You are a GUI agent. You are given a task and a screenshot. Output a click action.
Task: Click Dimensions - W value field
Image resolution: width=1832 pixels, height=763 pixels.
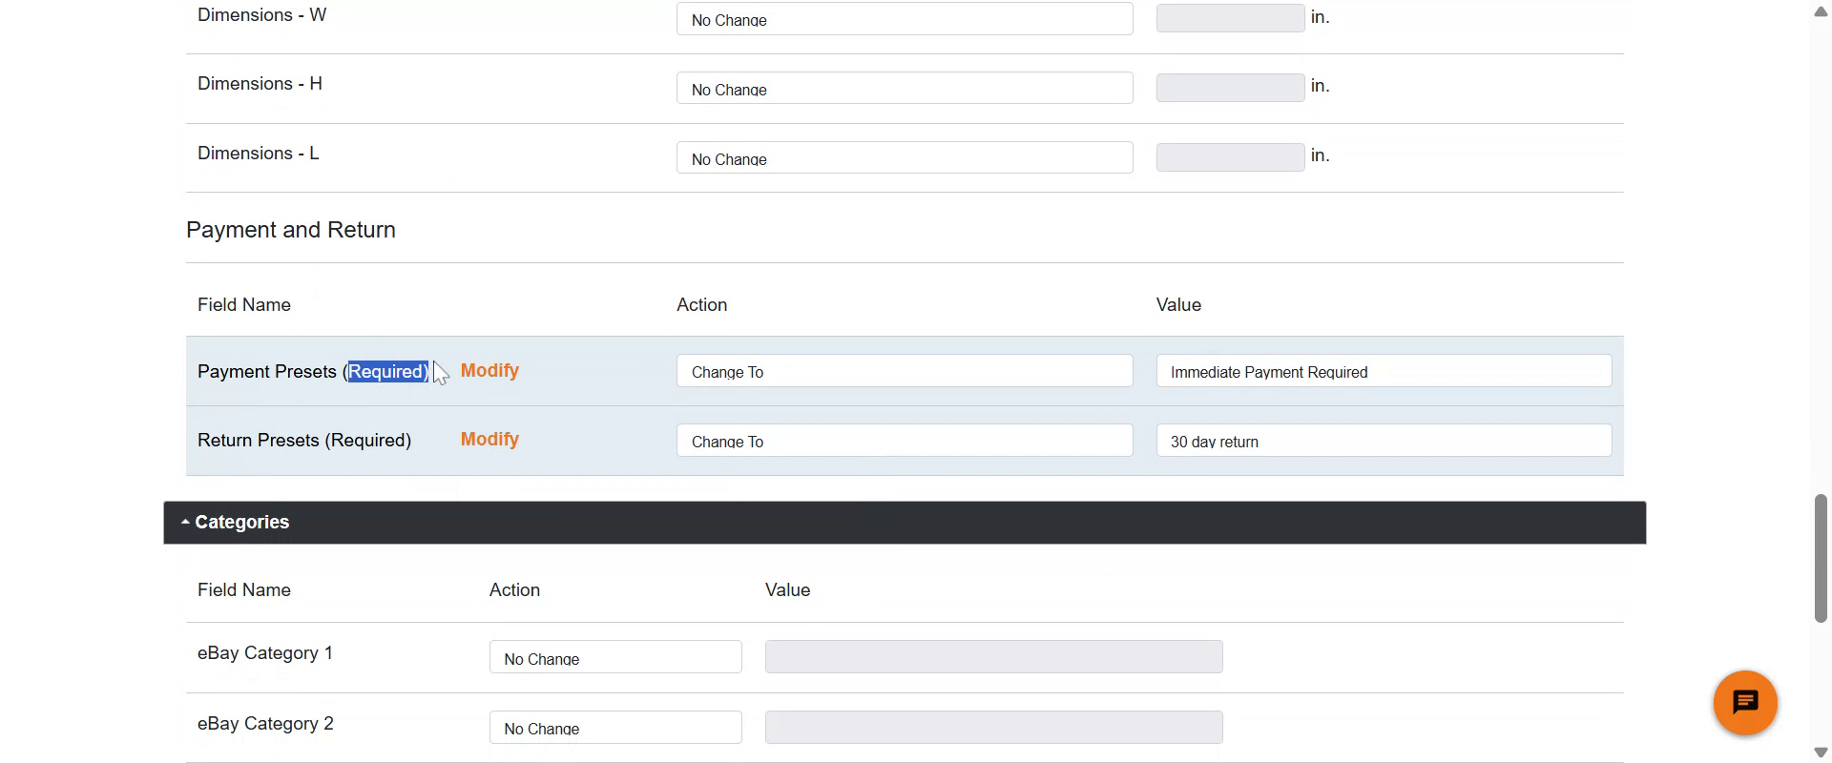click(1230, 18)
